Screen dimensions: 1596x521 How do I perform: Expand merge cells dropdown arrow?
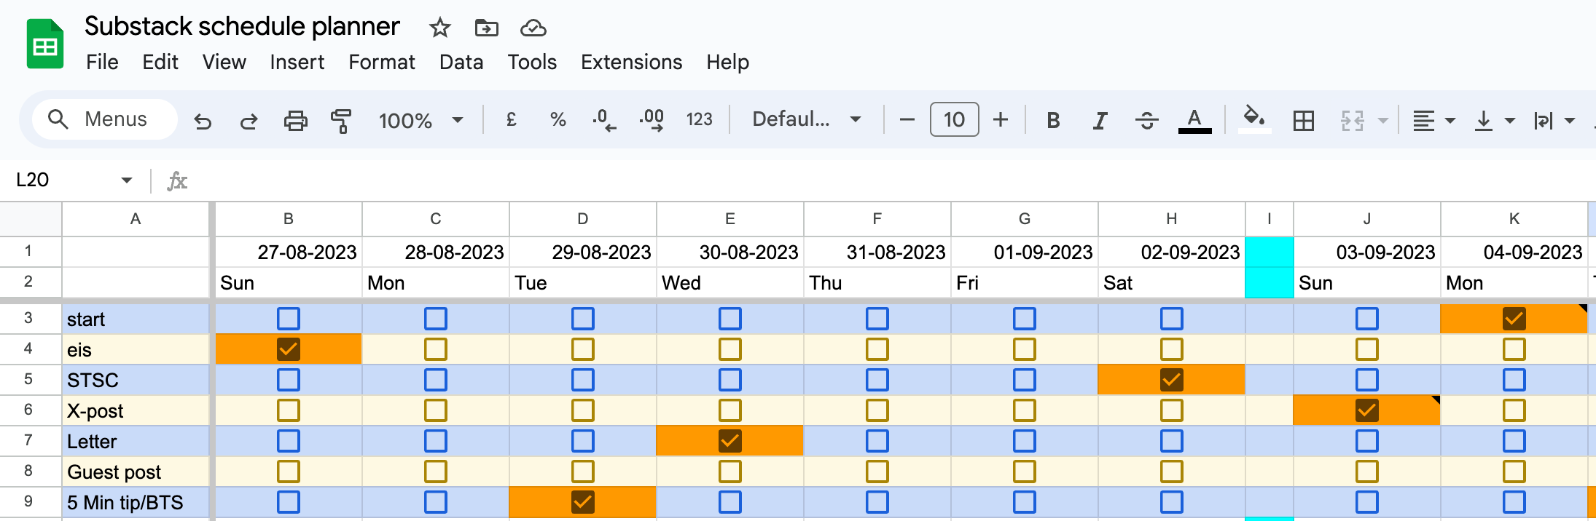point(1382,120)
